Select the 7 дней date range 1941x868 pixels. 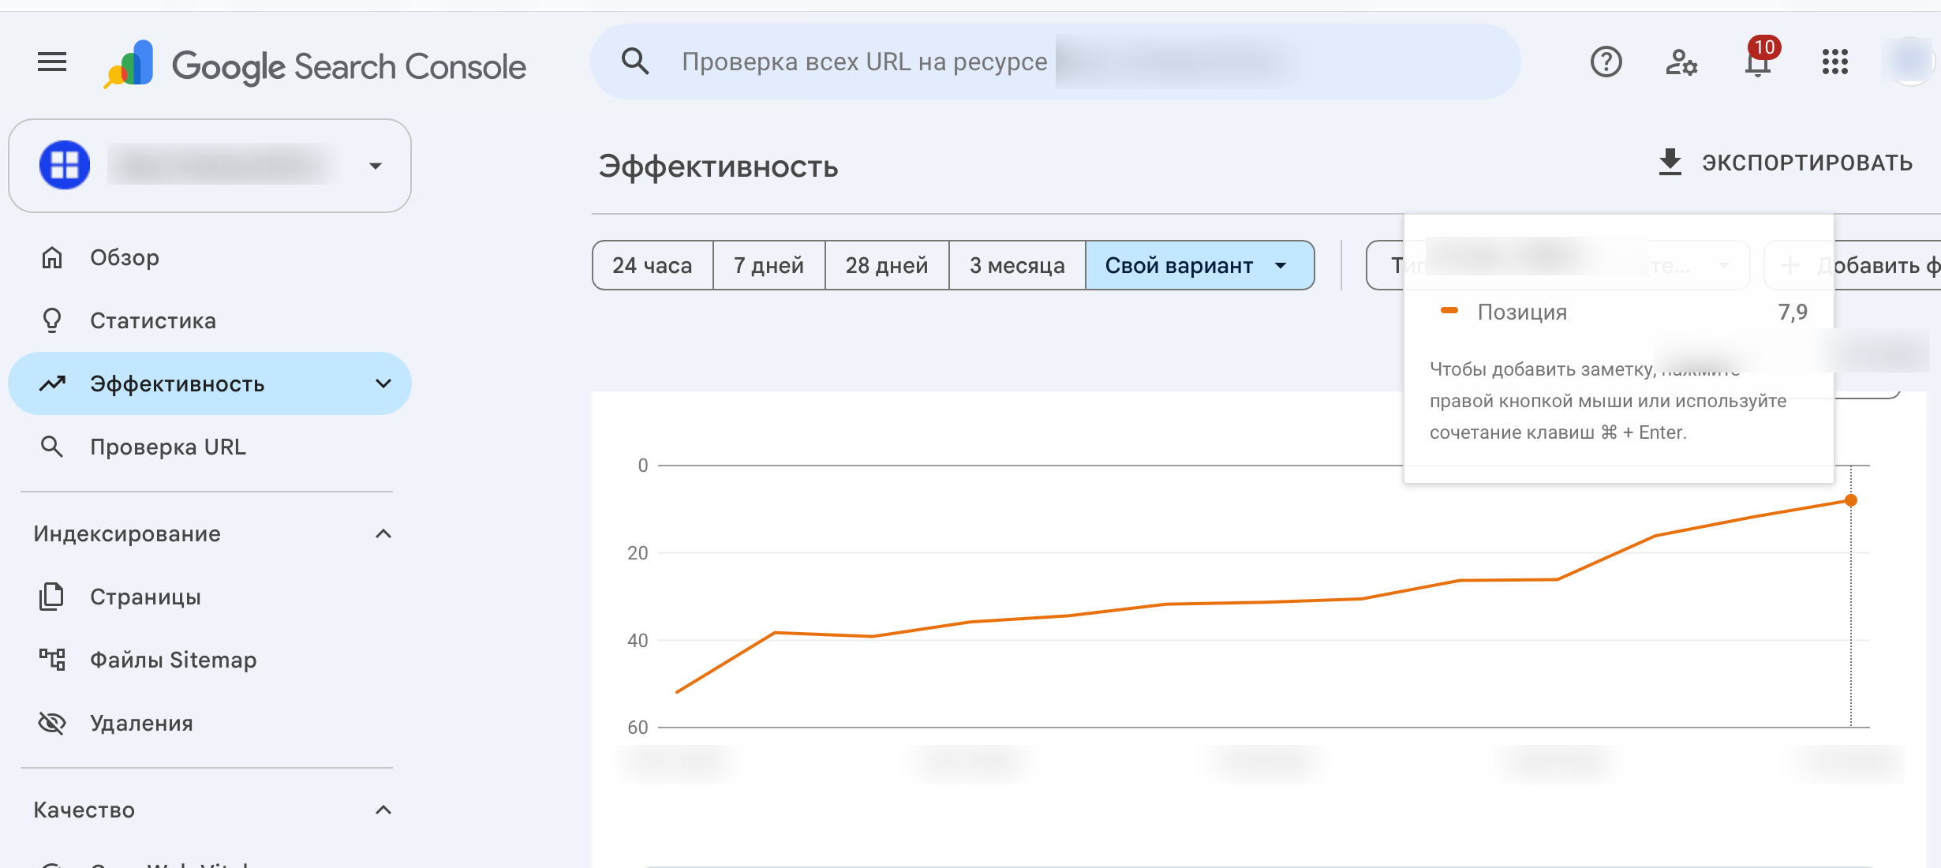pyautogui.click(x=769, y=265)
